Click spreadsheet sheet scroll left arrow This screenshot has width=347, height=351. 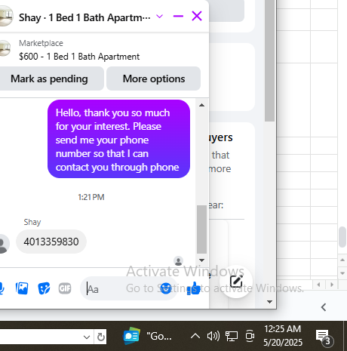point(319,285)
